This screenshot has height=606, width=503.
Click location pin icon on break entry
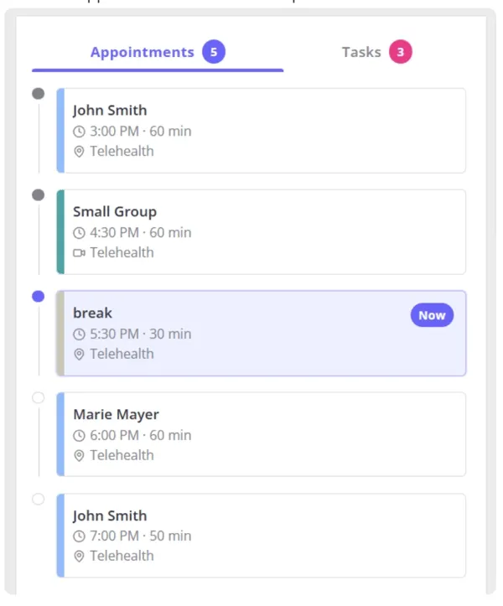tap(79, 354)
